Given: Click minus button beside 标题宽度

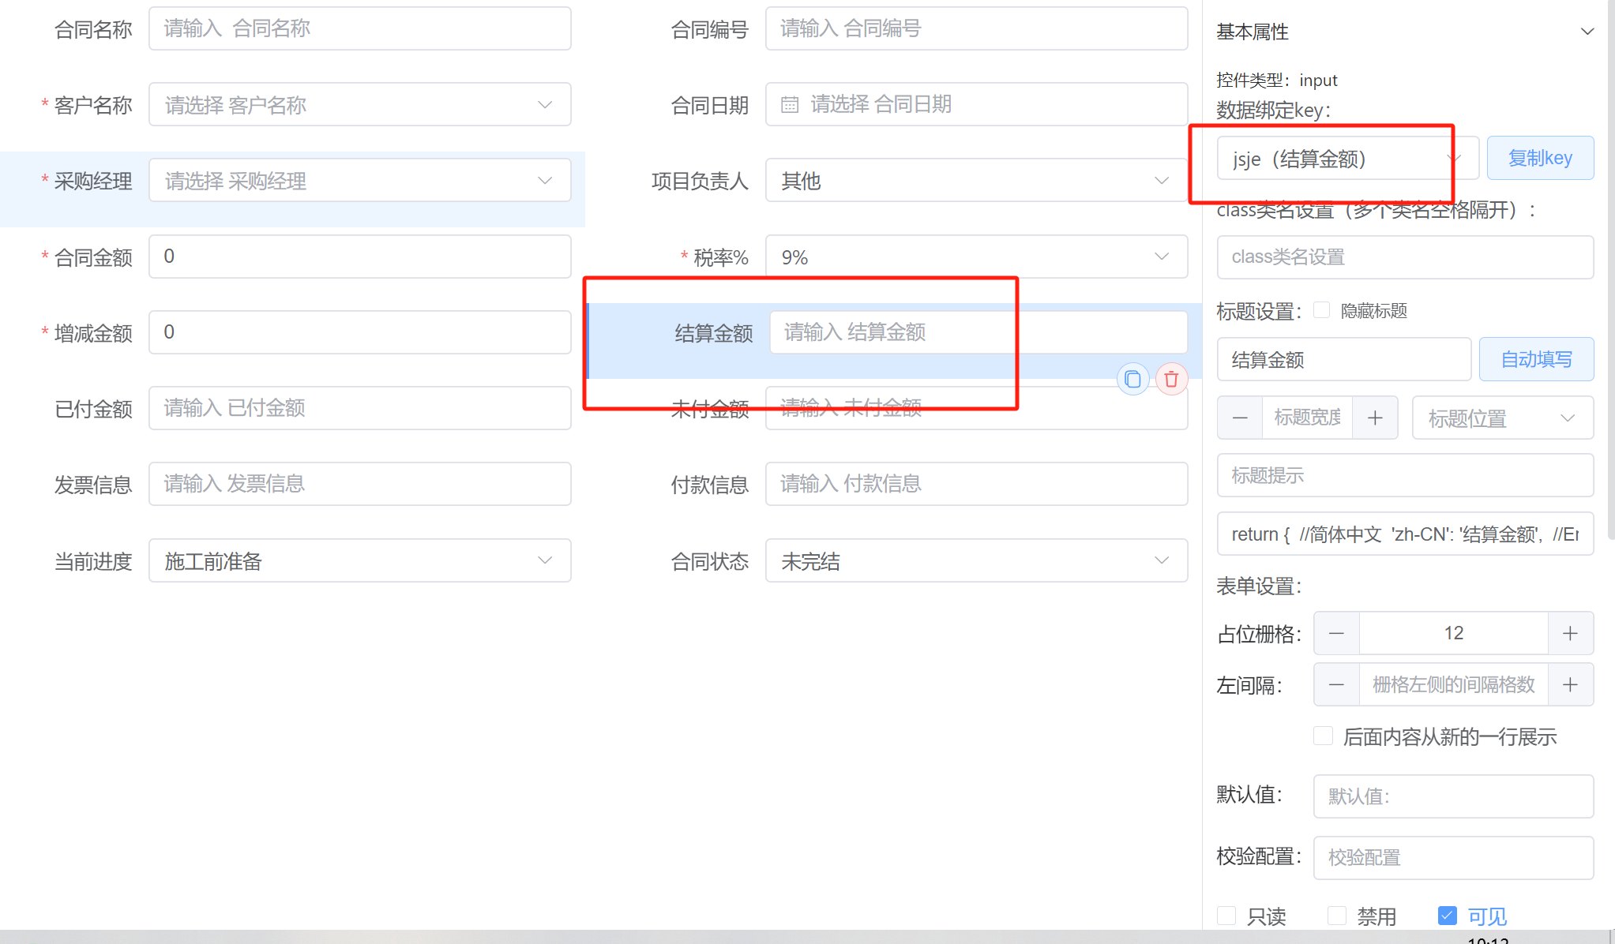Looking at the screenshot, I should coord(1240,418).
